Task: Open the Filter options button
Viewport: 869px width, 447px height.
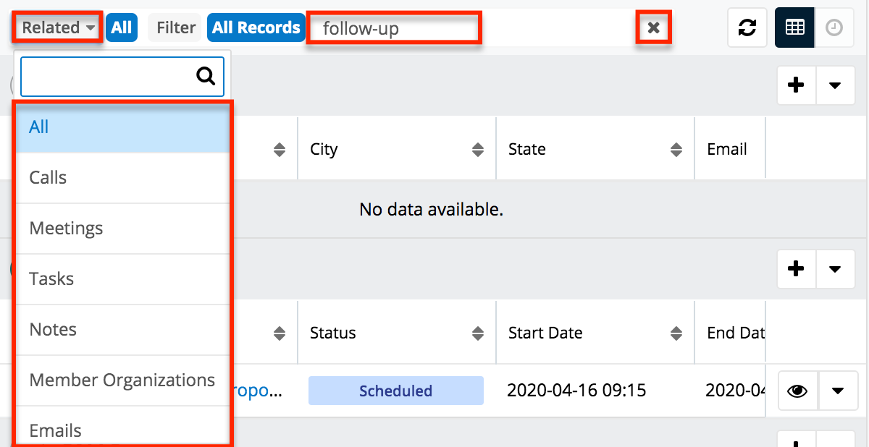Action: tap(174, 27)
